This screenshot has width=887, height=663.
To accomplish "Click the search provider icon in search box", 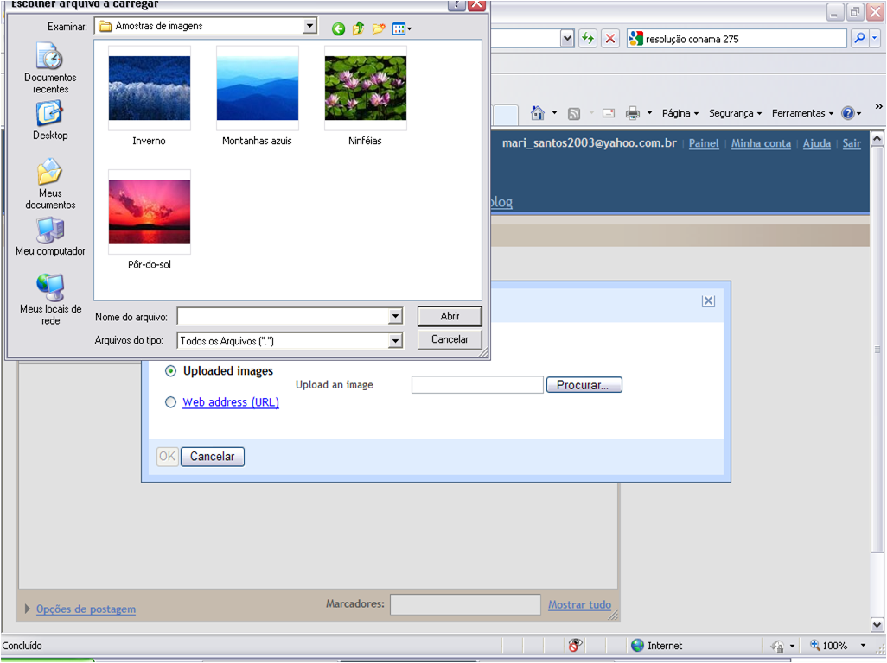I will tap(635, 38).
